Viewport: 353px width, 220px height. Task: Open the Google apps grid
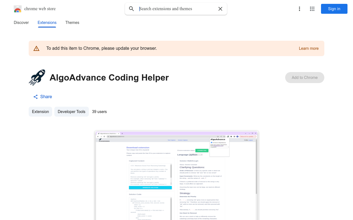click(312, 9)
